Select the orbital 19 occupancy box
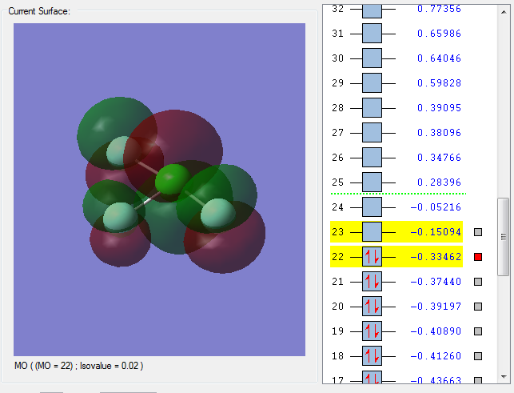Viewport: 514px width, 393px height. pos(372,331)
